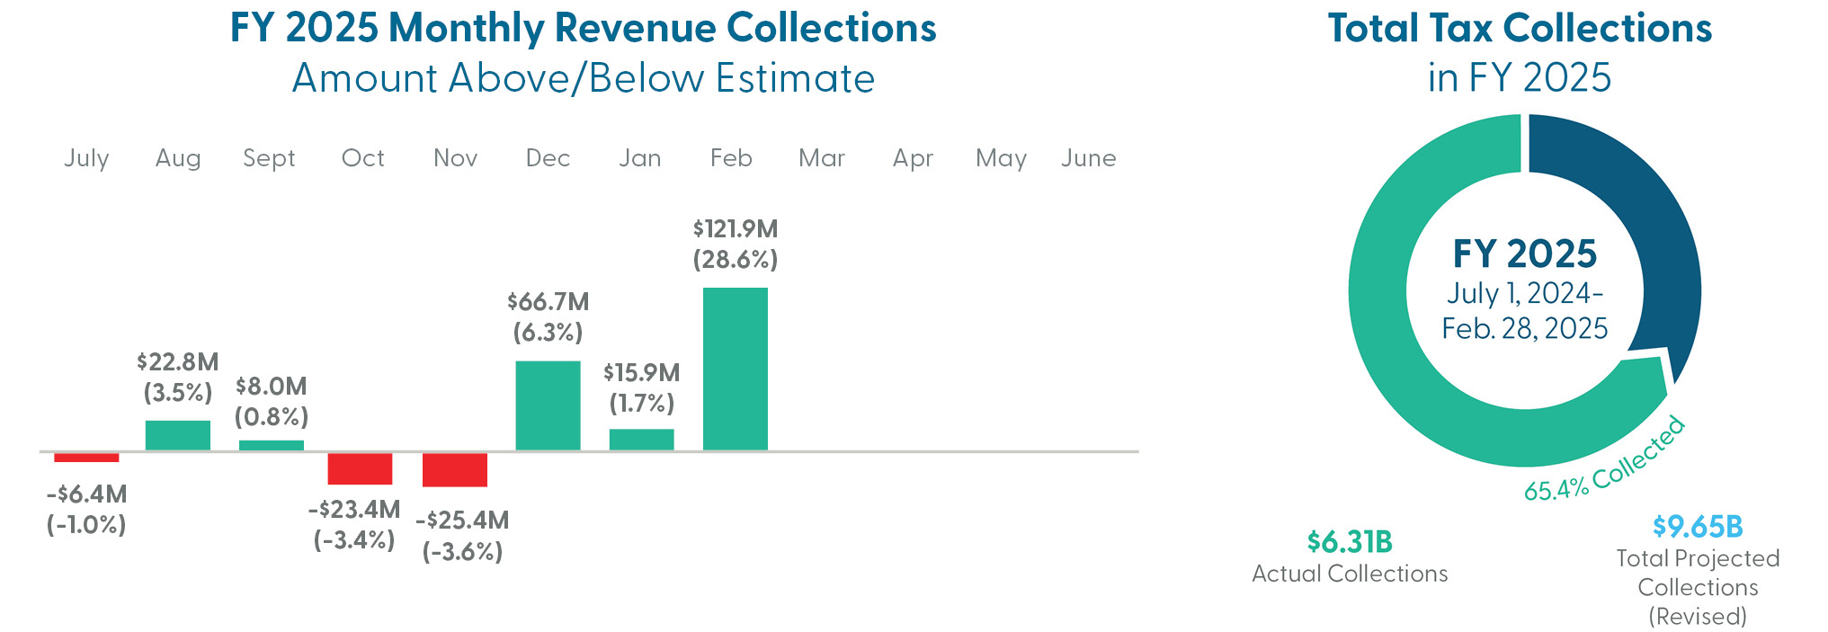Select the green August bar
The height and width of the screenshot is (632, 1828).
(178, 435)
